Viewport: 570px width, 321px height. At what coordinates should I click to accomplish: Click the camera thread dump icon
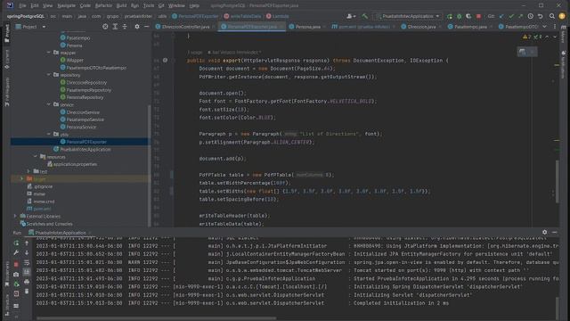tap(16, 274)
